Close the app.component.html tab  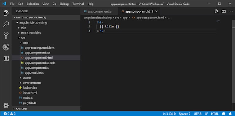pyautogui.click(x=157, y=11)
